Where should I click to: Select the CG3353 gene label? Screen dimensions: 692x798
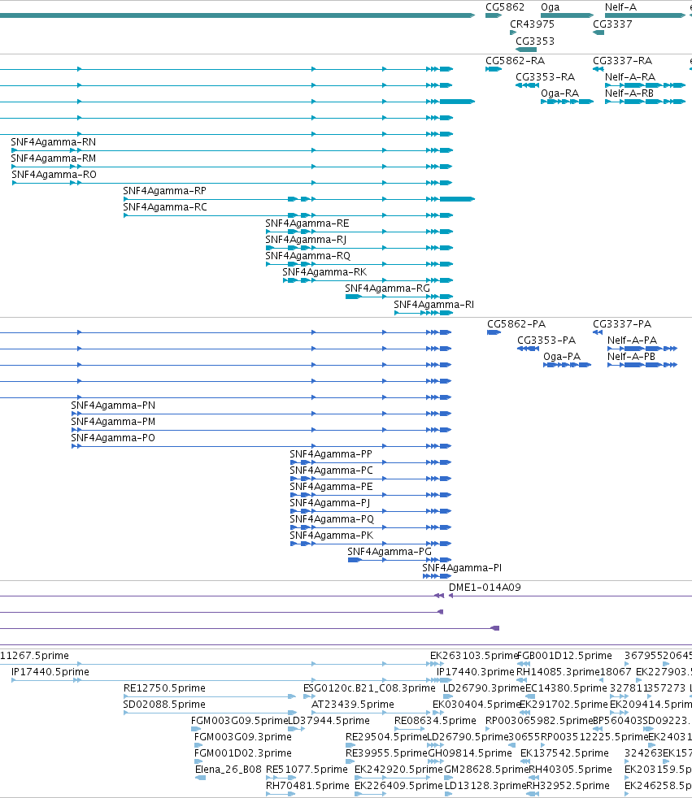(535, 41)
